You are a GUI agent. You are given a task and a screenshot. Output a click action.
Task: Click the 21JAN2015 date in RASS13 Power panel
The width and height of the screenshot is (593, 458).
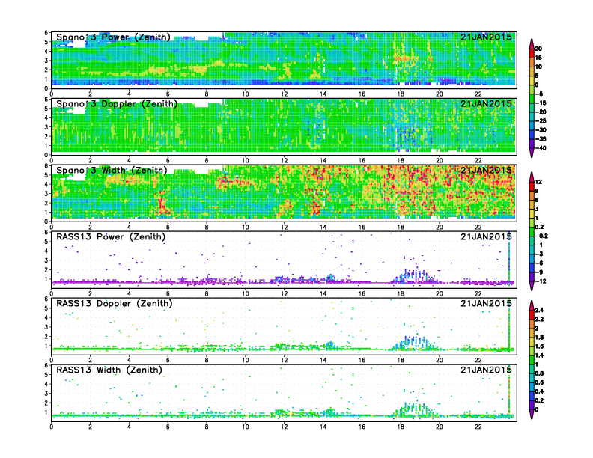click(x=486, y=237)
